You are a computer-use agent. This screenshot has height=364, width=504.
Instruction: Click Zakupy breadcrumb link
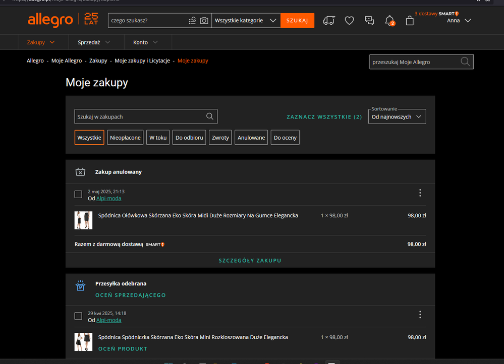[x=98, y=60]
